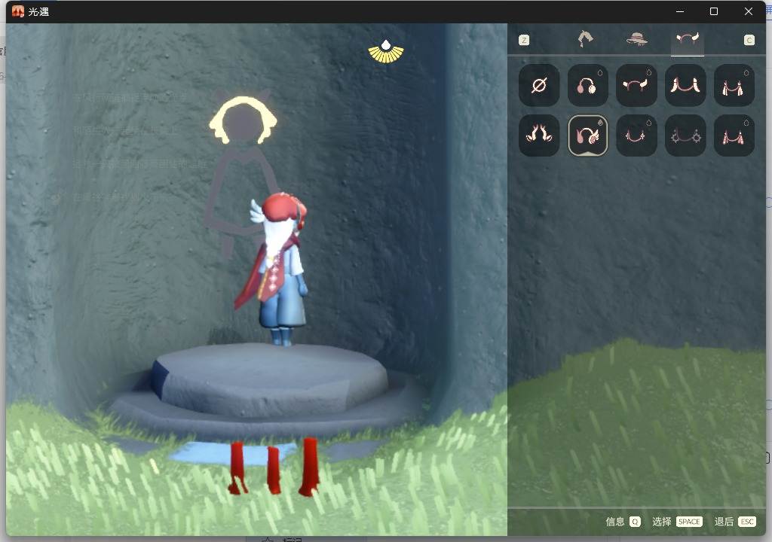
Task: Click the 光遇 app icon in title bar
Action: tap(18, 11)
